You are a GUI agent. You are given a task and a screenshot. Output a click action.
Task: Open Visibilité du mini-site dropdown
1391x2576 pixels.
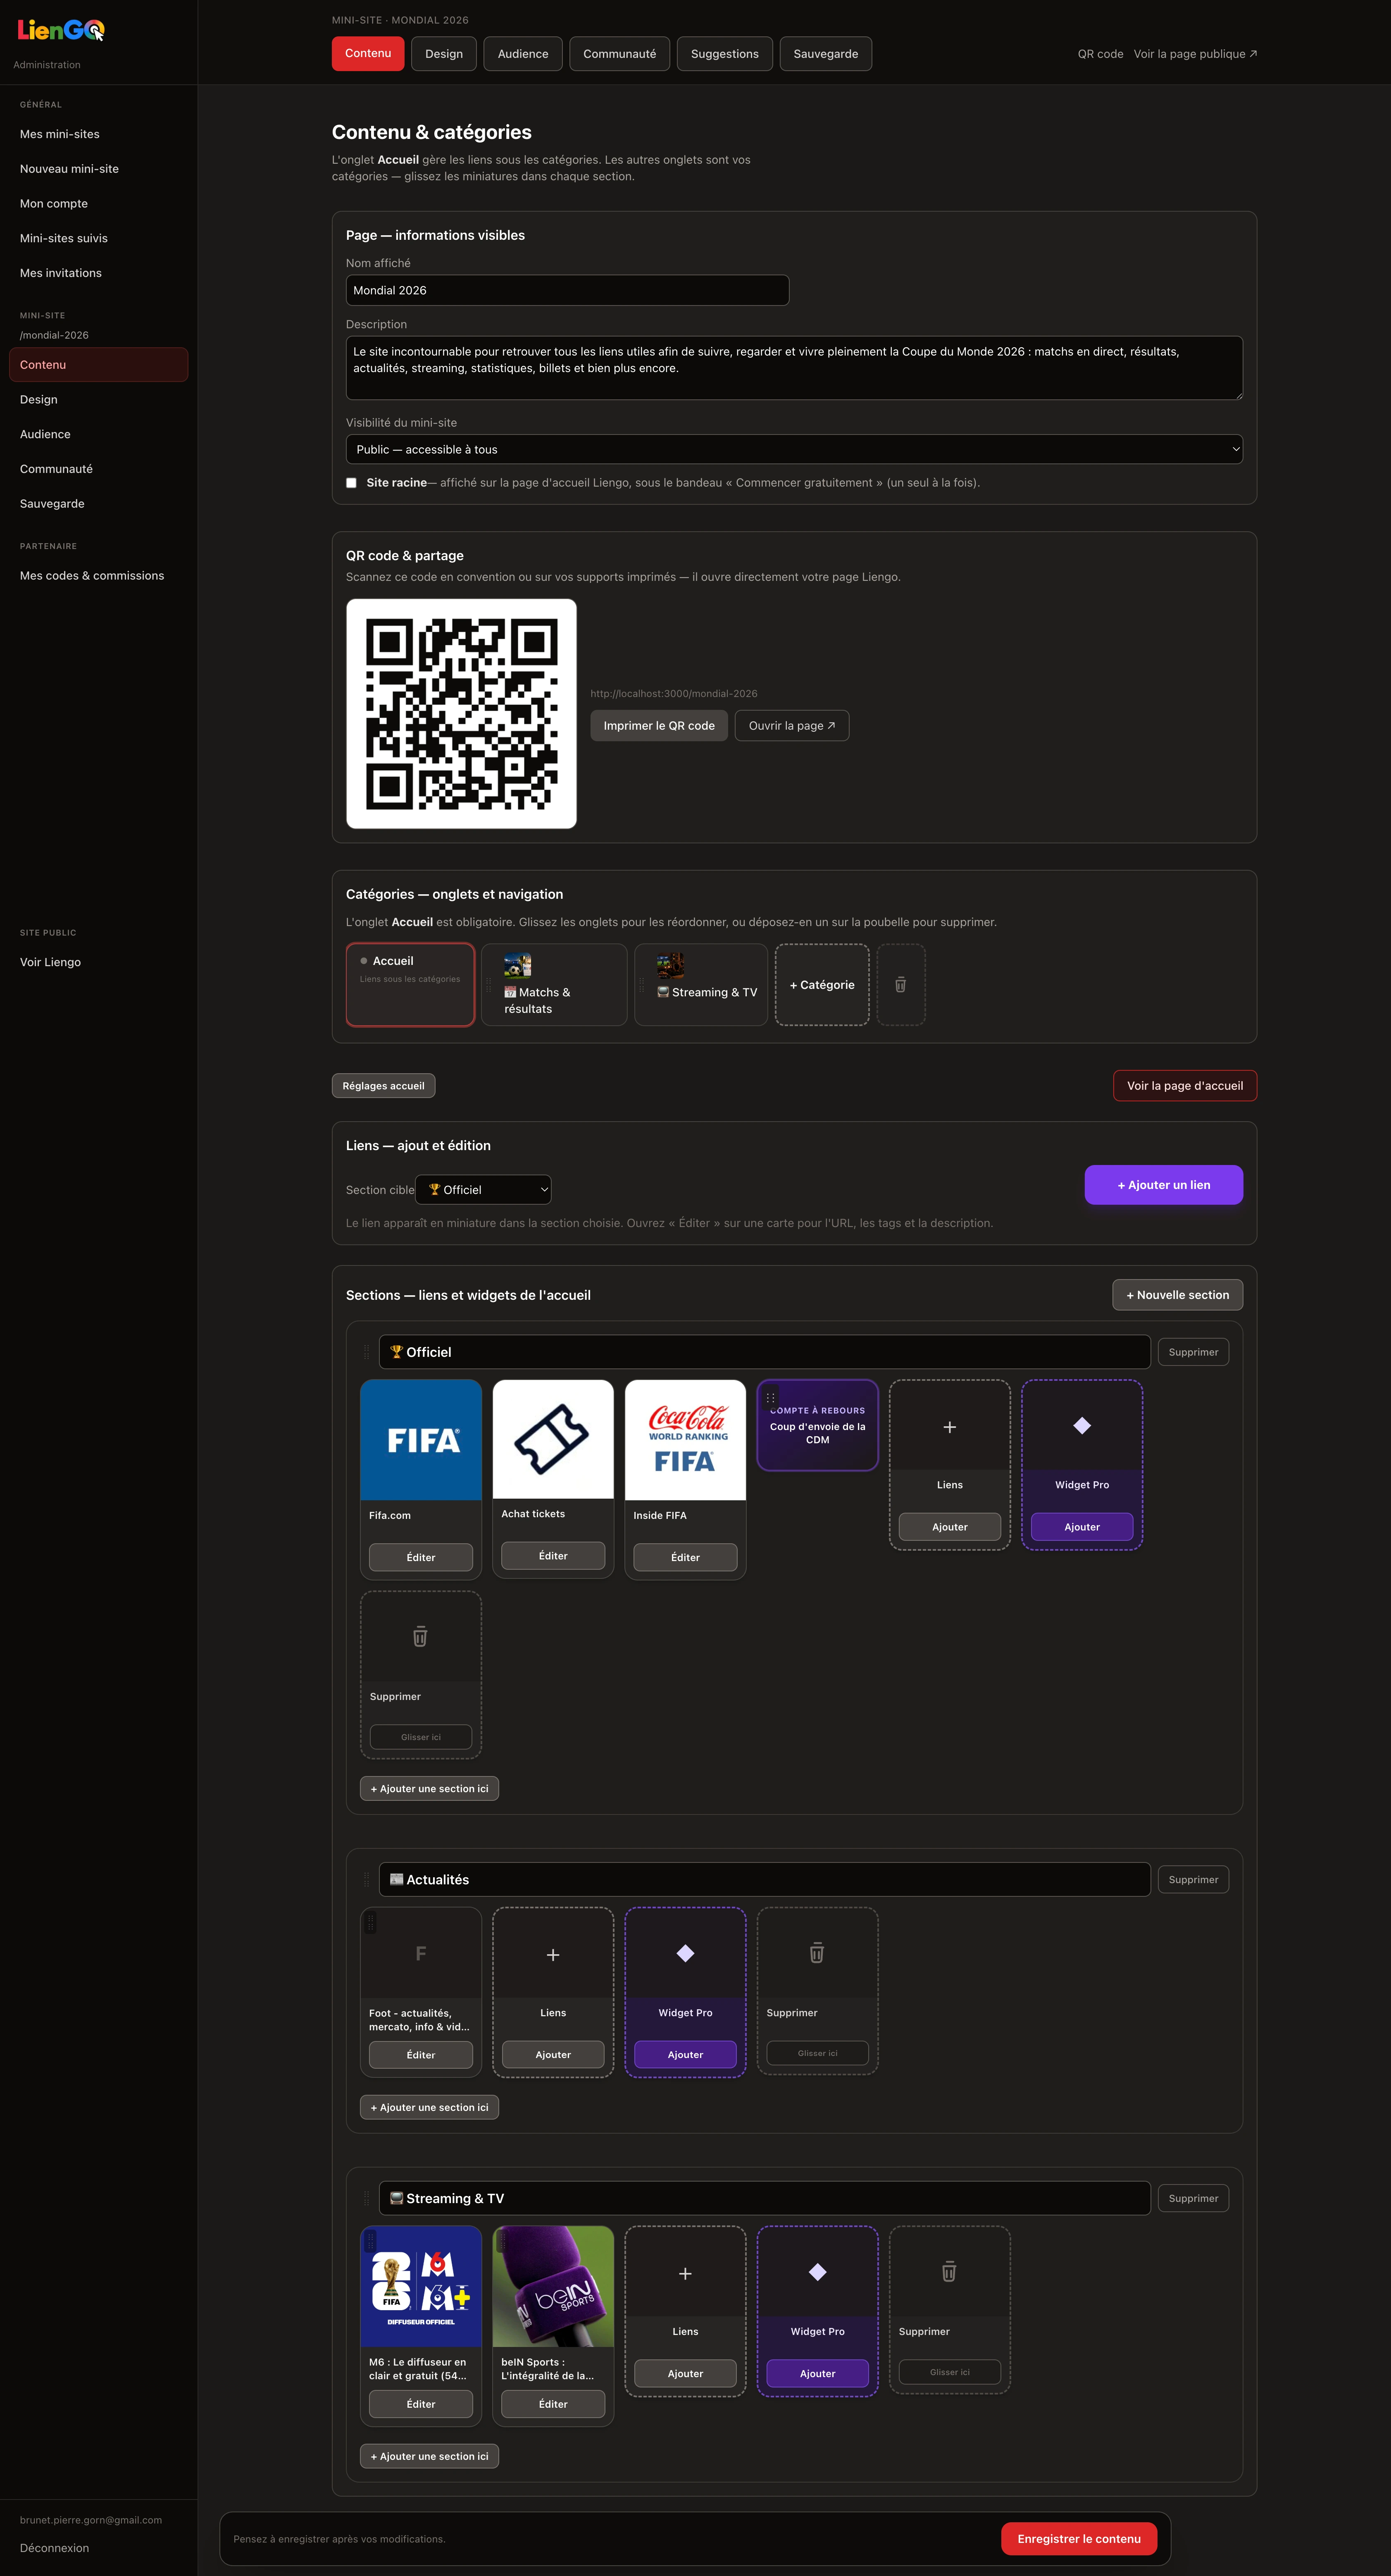pos(794,449)
